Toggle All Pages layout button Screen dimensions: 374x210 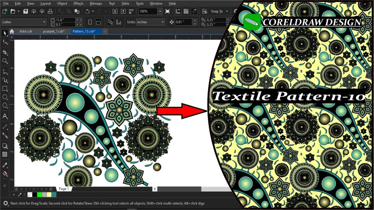[x=110, y=22]
